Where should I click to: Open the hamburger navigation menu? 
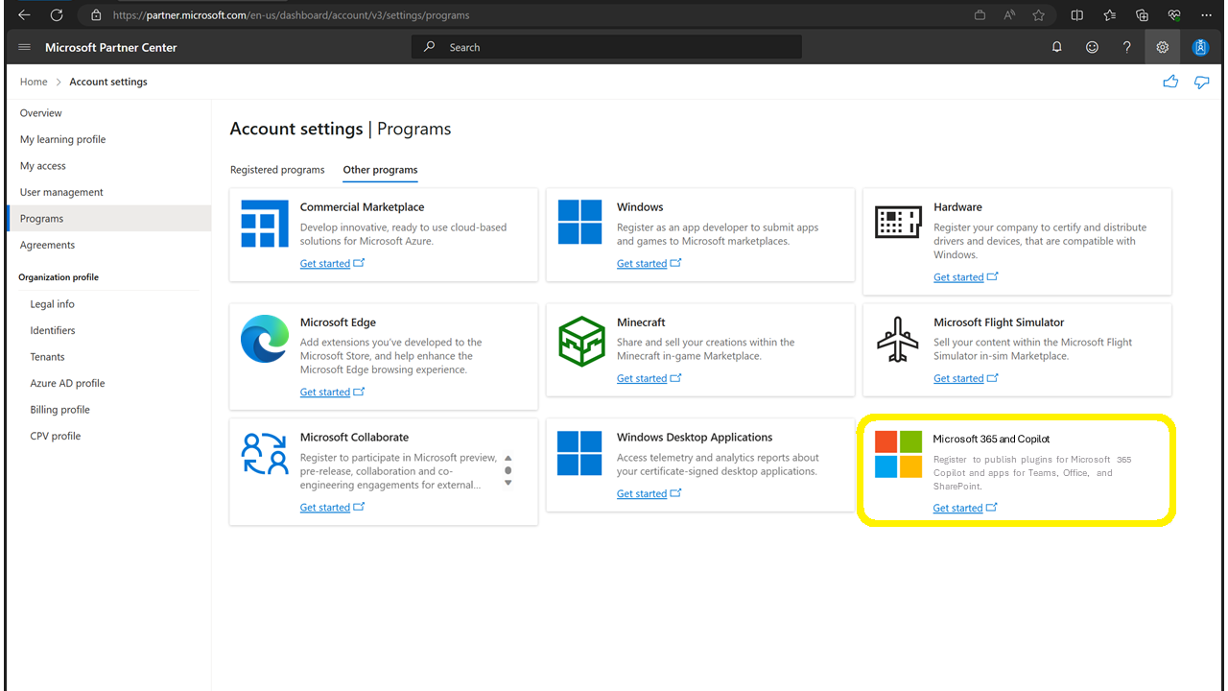24,47
